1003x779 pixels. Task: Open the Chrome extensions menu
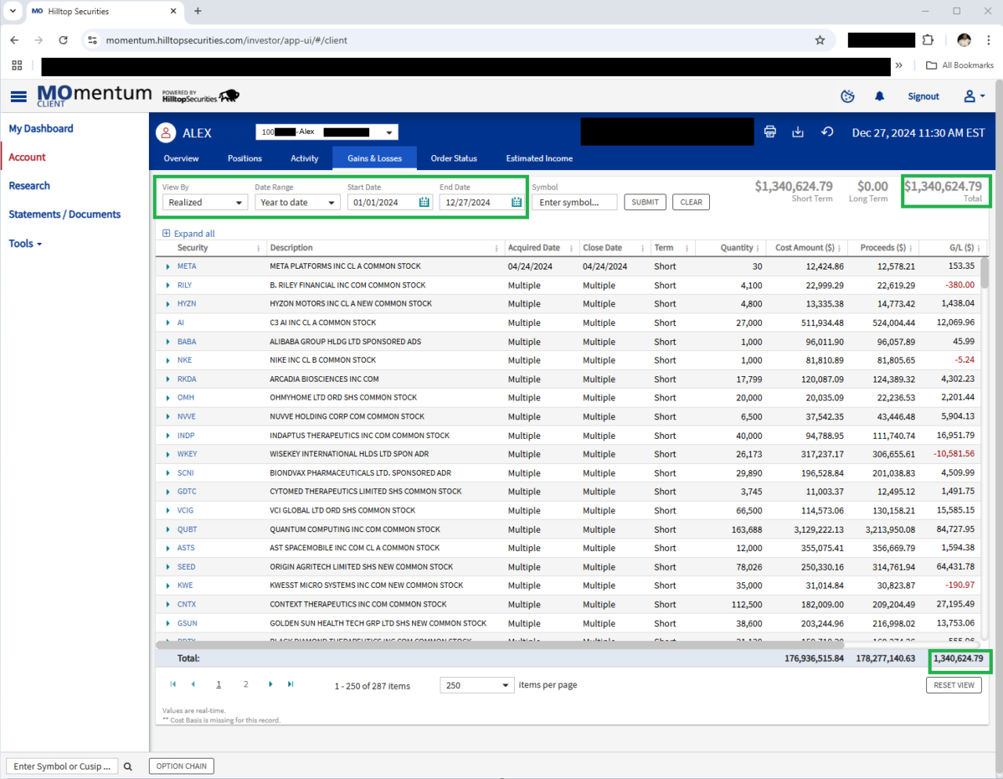point(928,40)
